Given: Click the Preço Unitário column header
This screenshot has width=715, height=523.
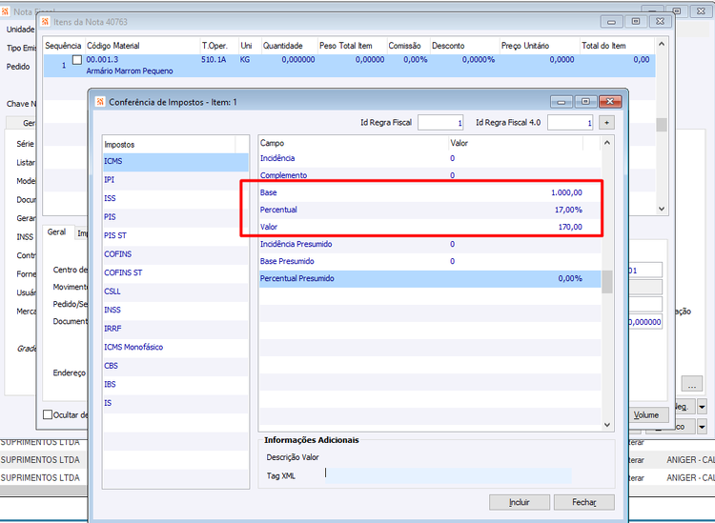Looking at the screenshot, I should 539,46.
